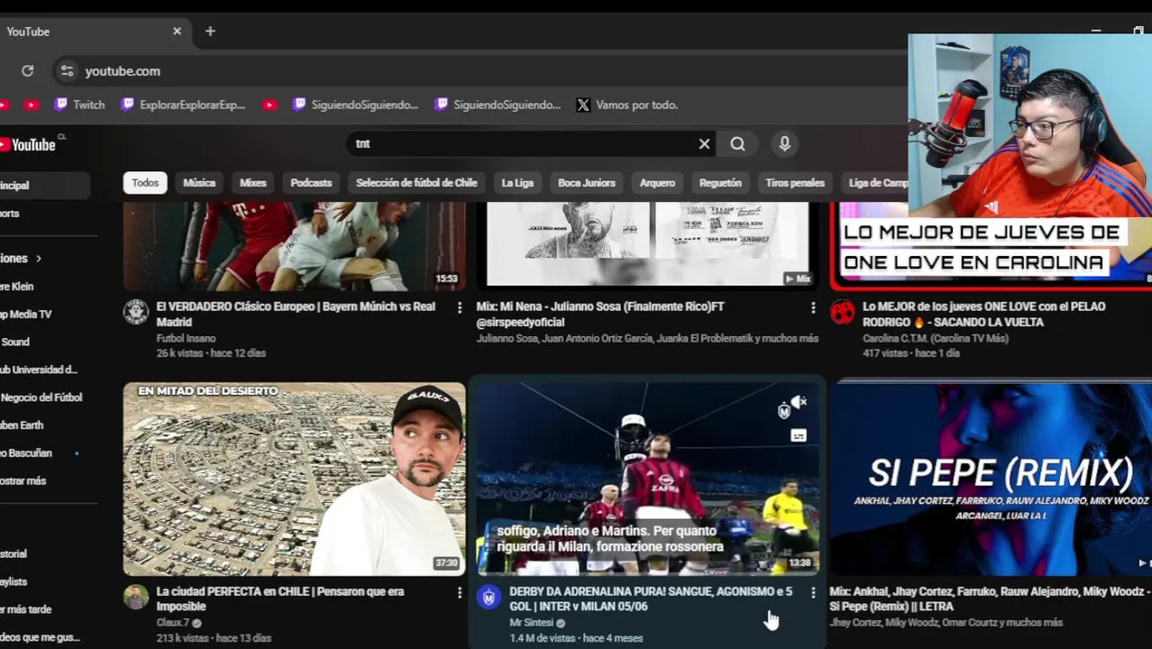Select the Tiros penales filter chip
1152x649 pixels.
[795, 182]
